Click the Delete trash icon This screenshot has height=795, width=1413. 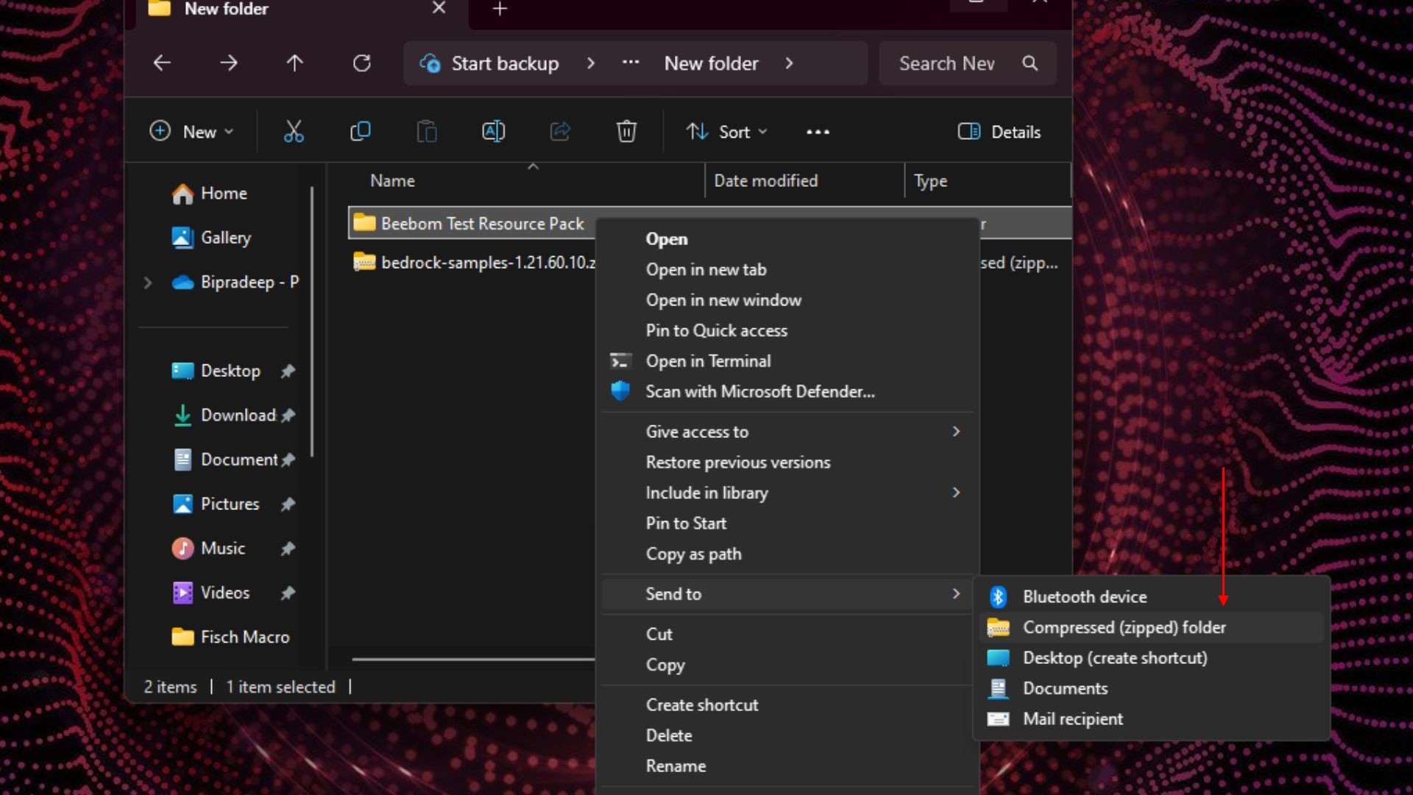point(626,132)
